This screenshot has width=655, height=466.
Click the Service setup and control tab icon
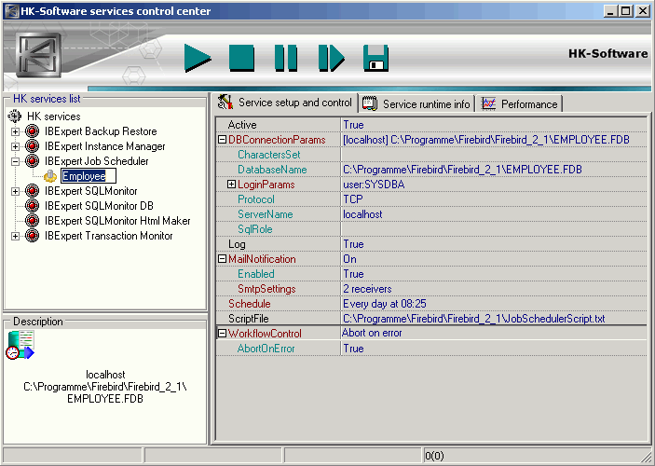225,103
